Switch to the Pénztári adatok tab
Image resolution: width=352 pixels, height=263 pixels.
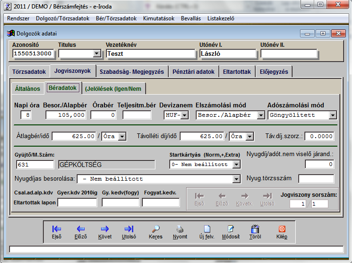click(x=194, y=72)
